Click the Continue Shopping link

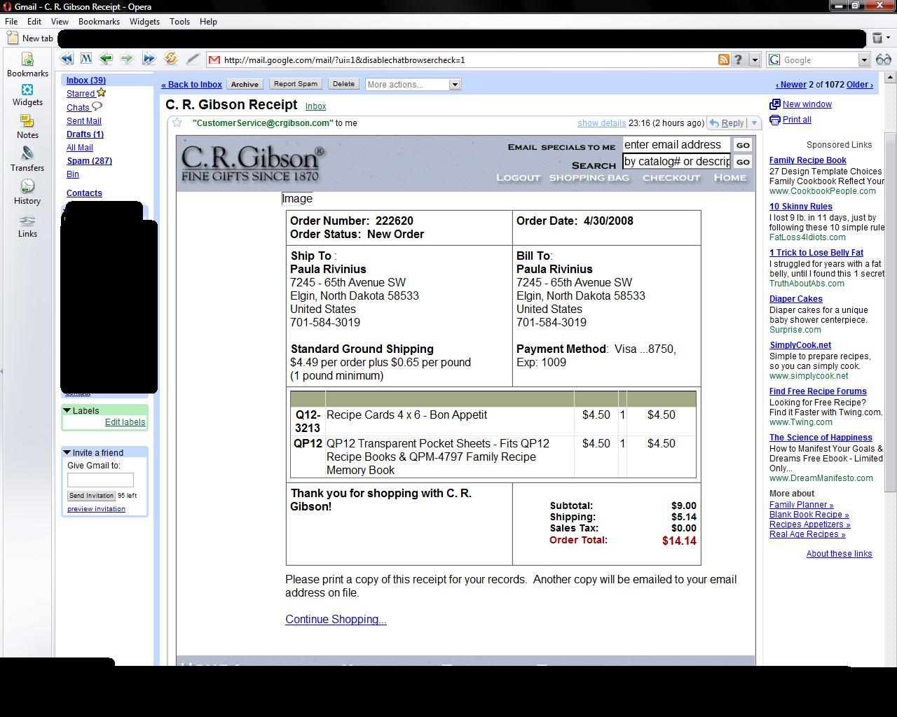336,619
